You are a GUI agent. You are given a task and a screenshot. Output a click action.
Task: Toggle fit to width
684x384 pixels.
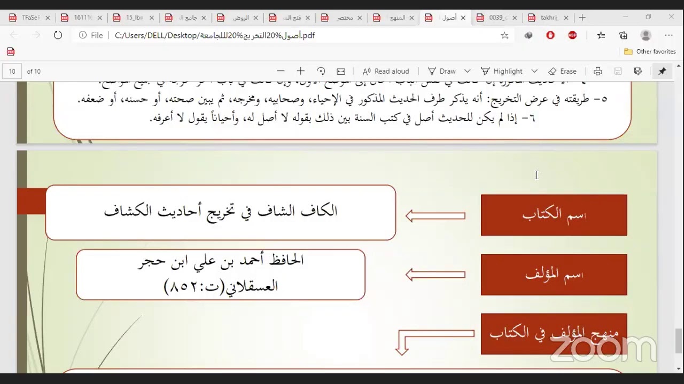(x=341, y=71)
